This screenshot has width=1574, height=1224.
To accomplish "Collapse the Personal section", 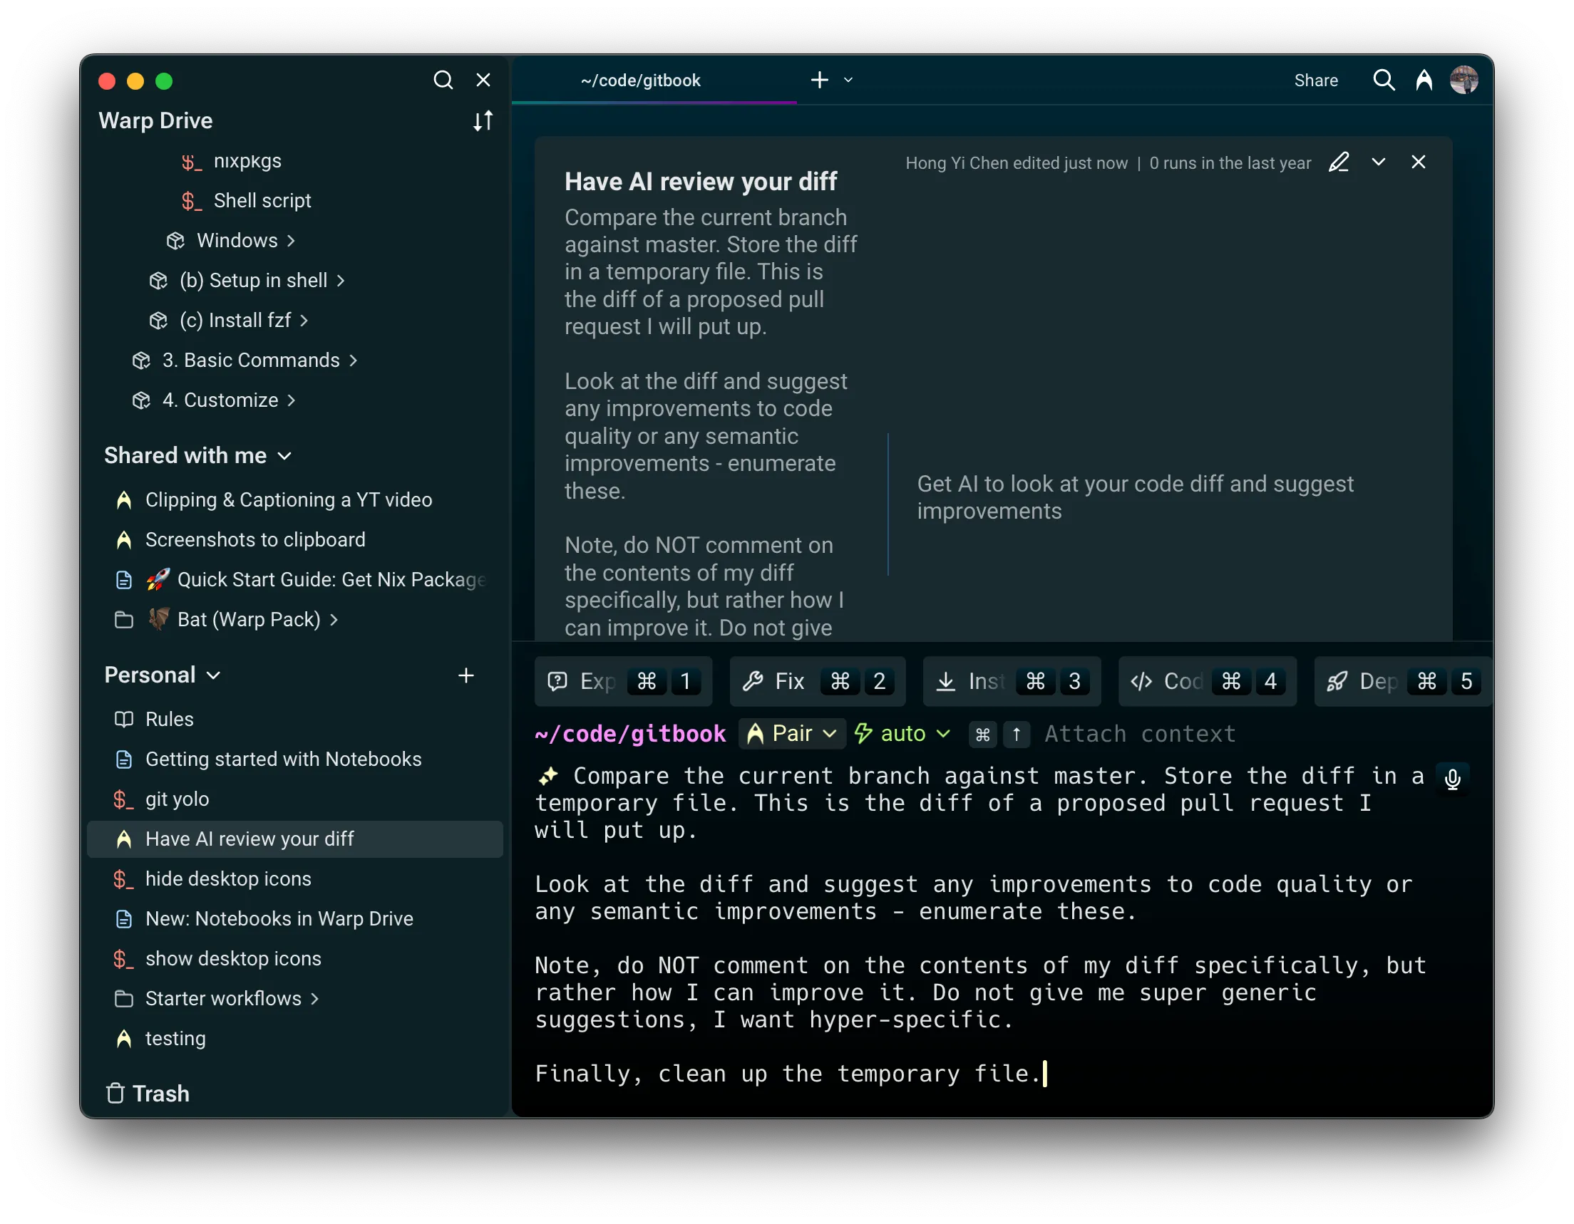I will click(x=162, y=675).
